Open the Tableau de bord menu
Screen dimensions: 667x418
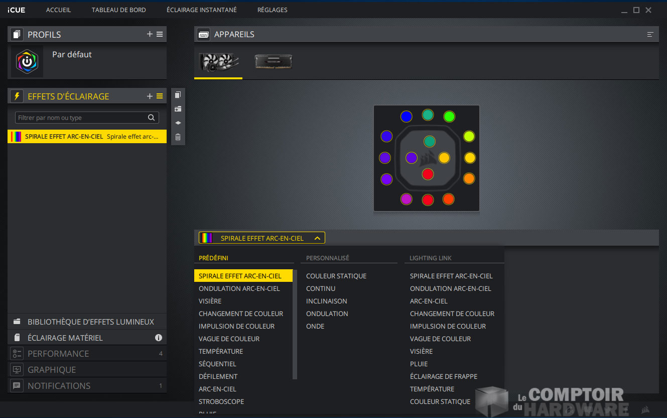[x=118, y=10]
